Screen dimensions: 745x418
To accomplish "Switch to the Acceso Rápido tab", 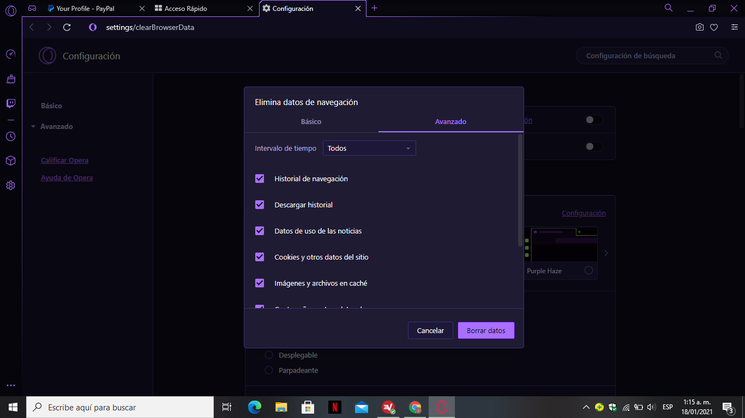I will click(204, 9).
